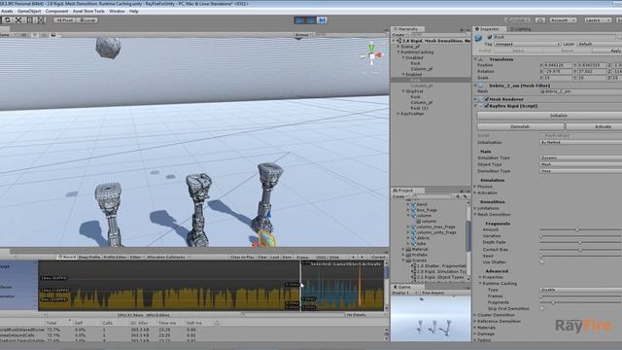
Task: Toggle scene image effects icon
Action: tap(53, 35)
